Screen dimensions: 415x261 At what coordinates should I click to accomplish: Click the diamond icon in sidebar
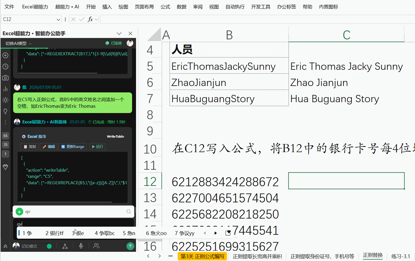(5, 167)
